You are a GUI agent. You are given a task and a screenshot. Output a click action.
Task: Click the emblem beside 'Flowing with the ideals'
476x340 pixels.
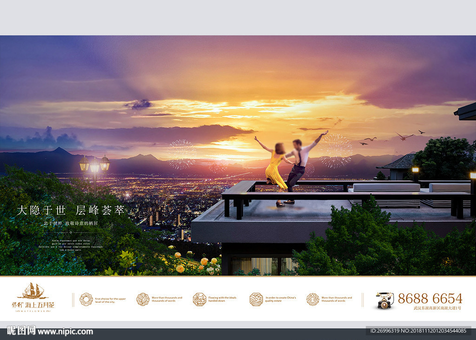click(199, 299)
